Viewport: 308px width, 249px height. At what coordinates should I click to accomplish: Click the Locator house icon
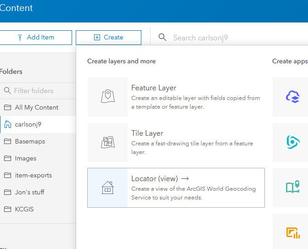pos(107,188)
